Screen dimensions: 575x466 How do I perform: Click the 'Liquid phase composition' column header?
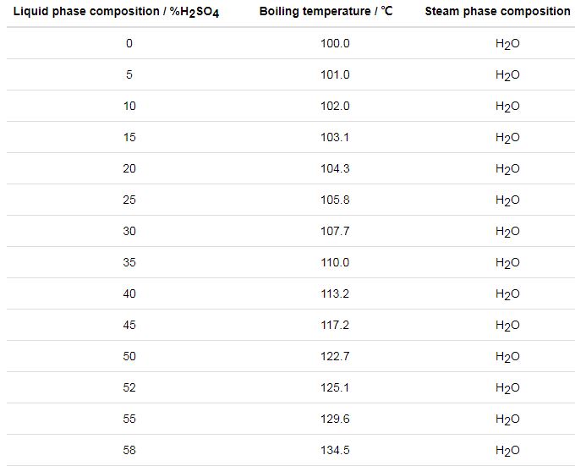point(116,12)
